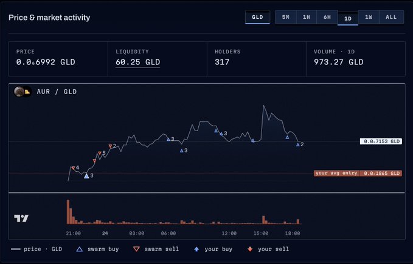Click the last swarm buy marker labeled 2

click(x=297, y=144)
